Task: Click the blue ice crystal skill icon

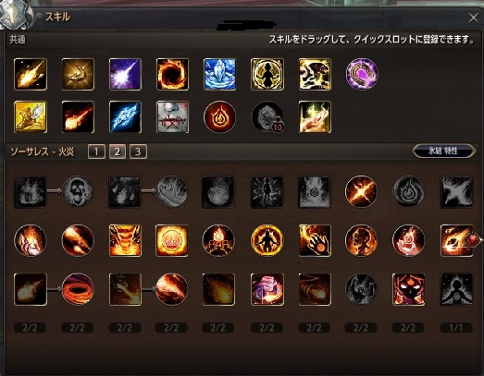Action: click(219, 74)
